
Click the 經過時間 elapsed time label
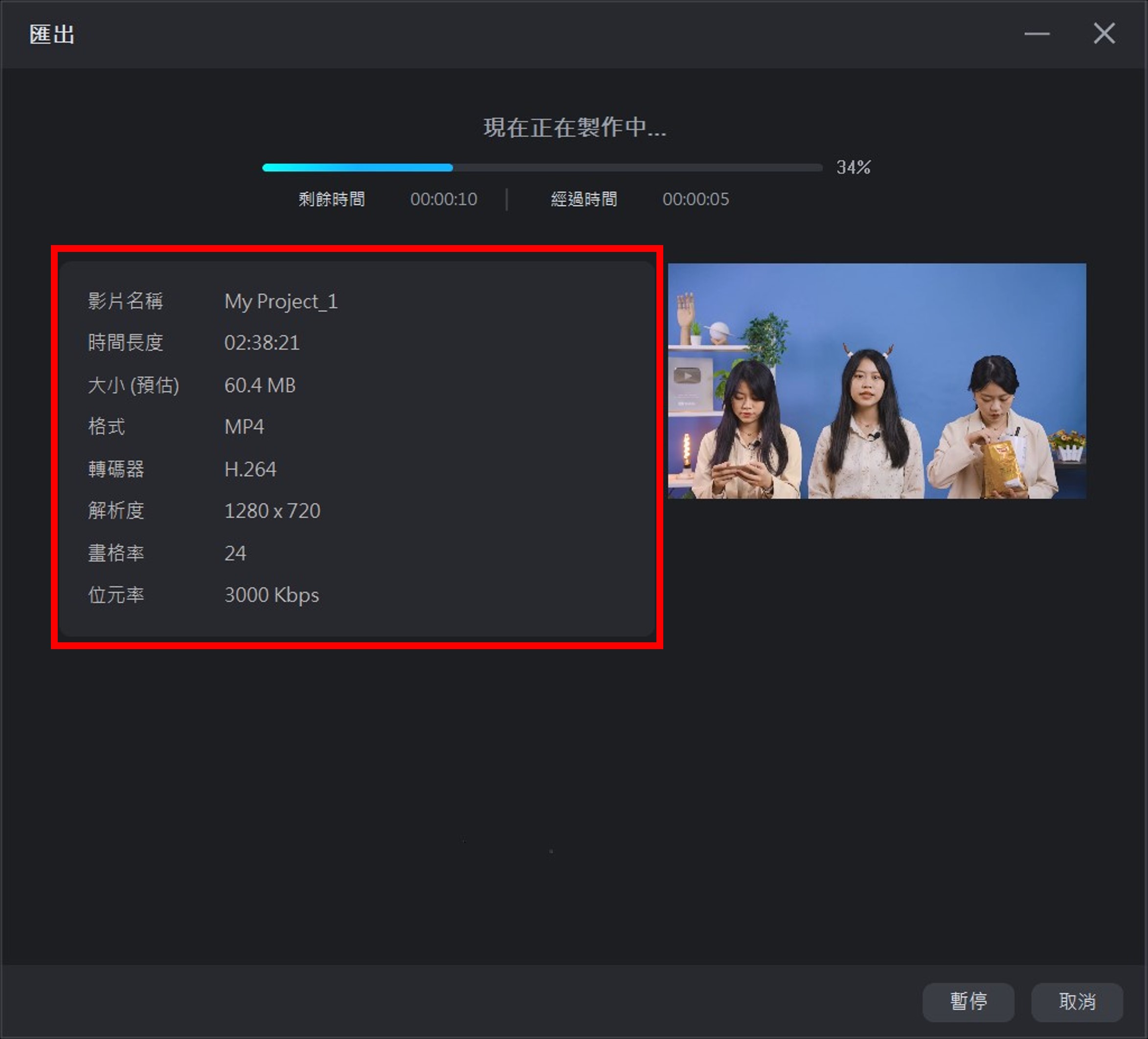(584, 199)
